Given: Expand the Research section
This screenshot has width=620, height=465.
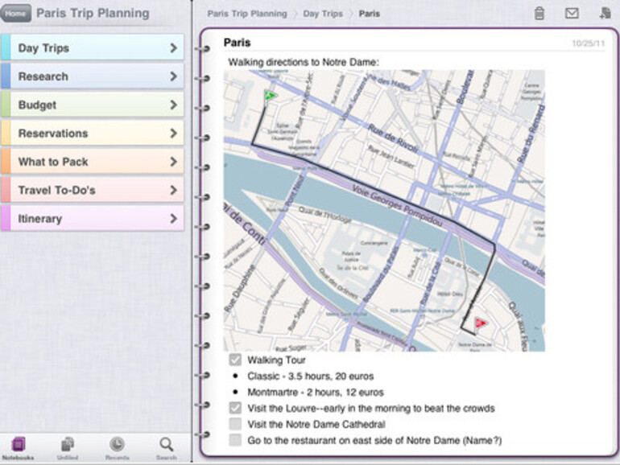Looking at the screenshot, I should point(93,76).
